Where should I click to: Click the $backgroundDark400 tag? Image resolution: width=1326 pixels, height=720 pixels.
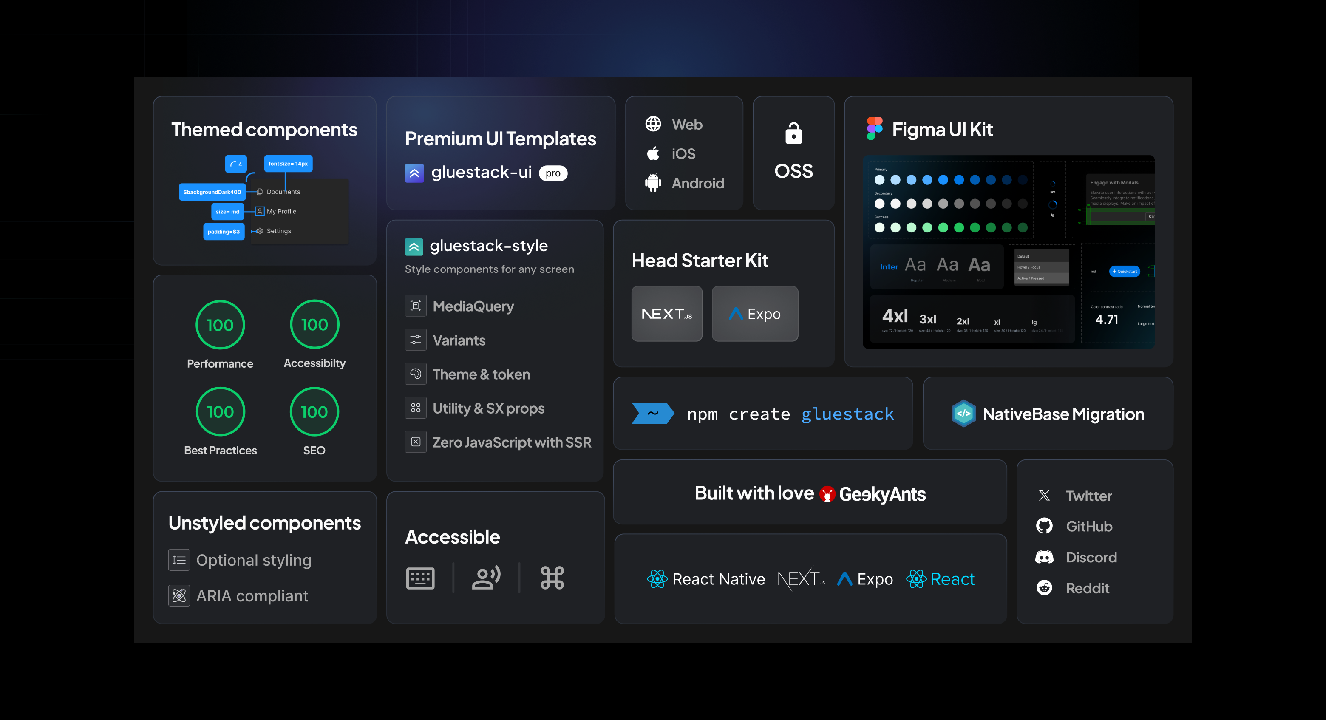[x=212, y=192]
